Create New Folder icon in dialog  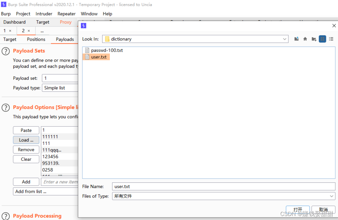pyautogui.click(x=314, y=39)
